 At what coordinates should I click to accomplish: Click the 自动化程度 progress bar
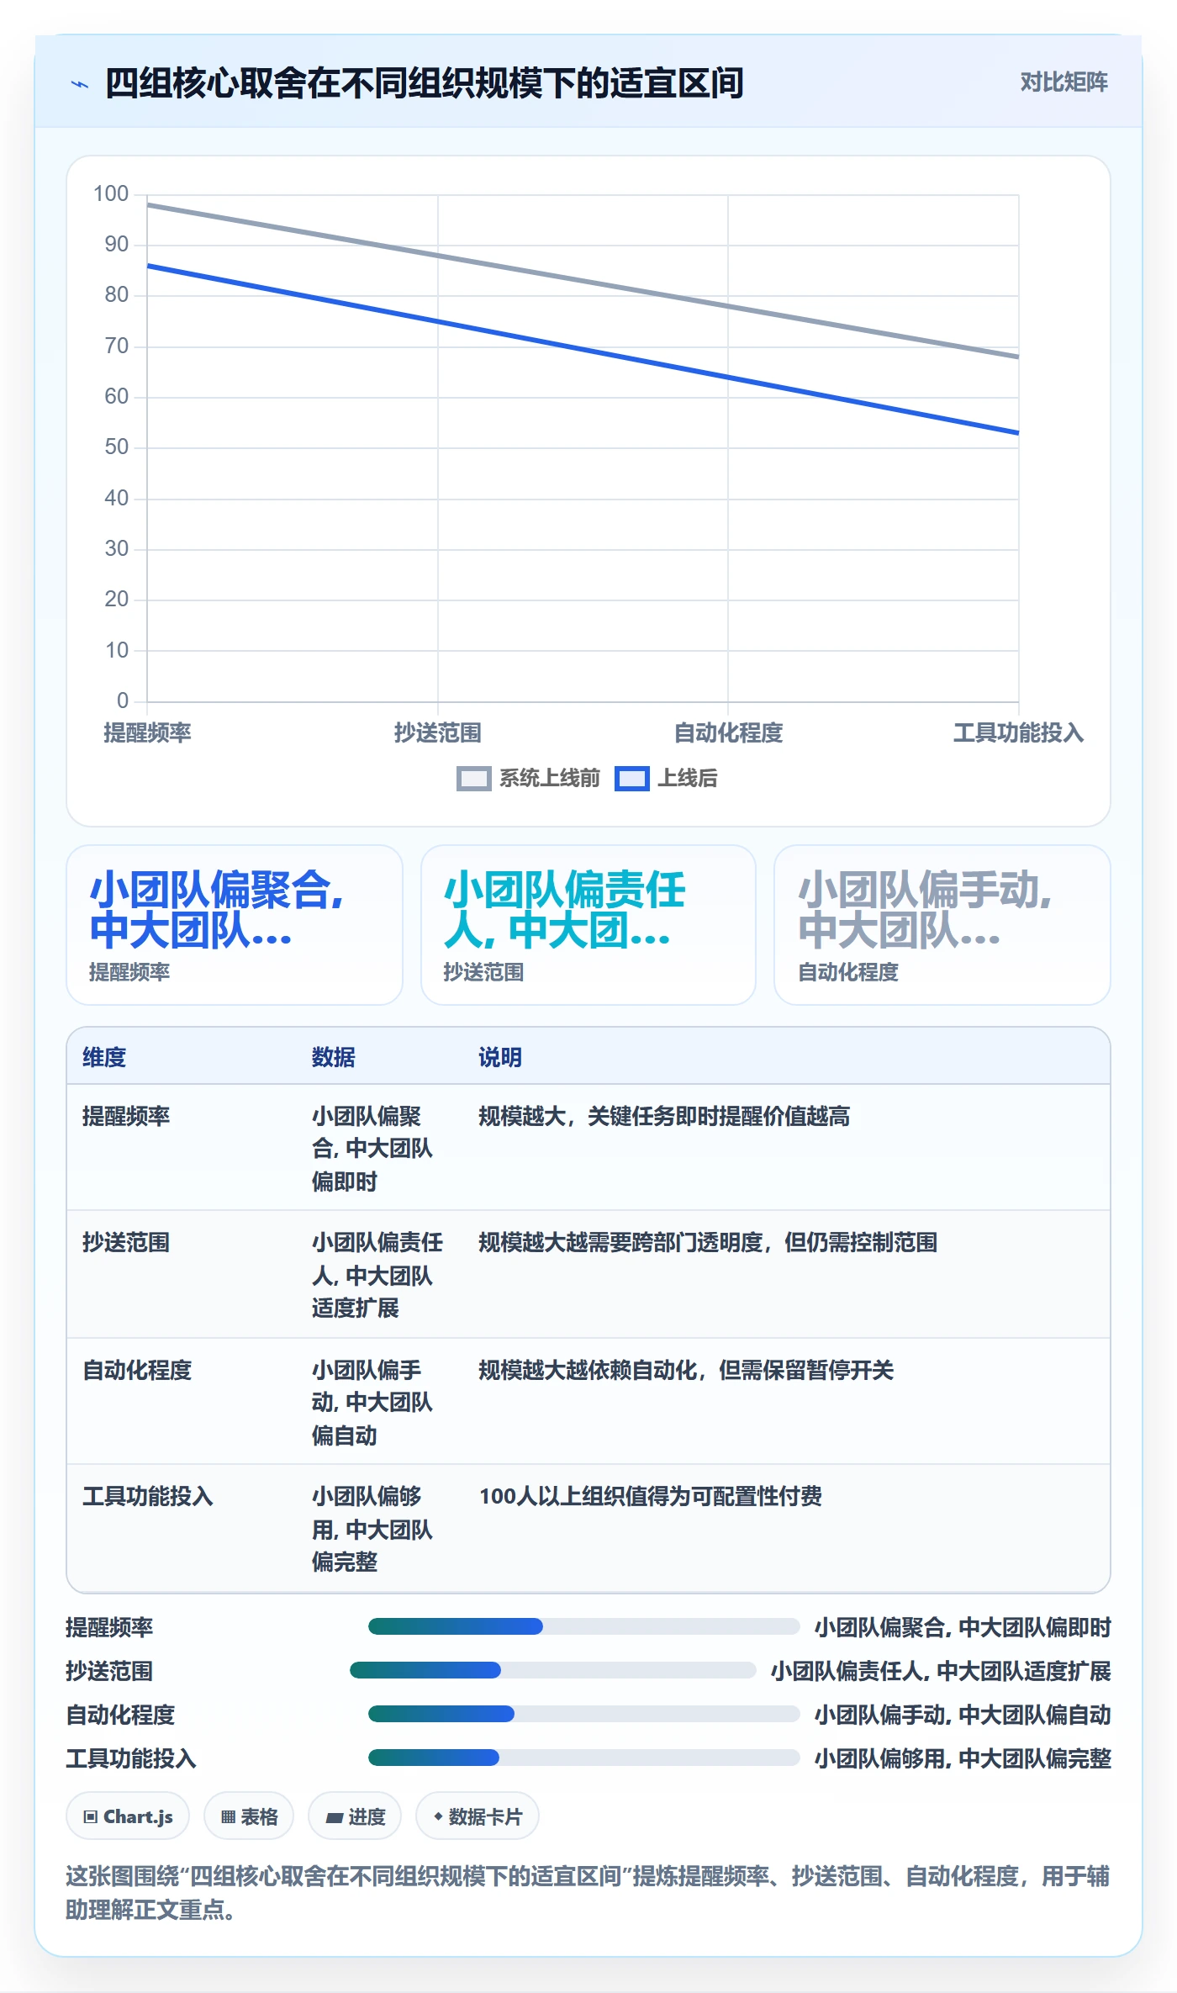583,1714
